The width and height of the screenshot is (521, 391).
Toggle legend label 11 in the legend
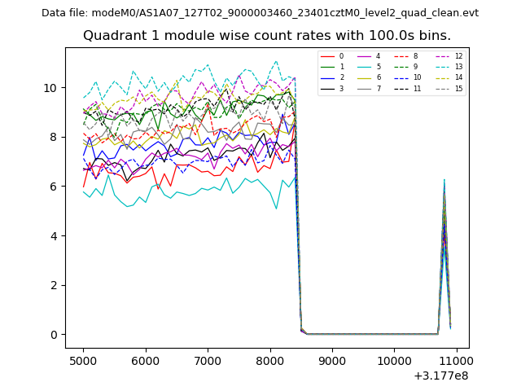pyautogui.click(x=417, y=88)
